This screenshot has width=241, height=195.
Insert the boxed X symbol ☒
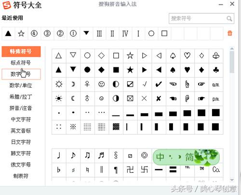(130, 98)
